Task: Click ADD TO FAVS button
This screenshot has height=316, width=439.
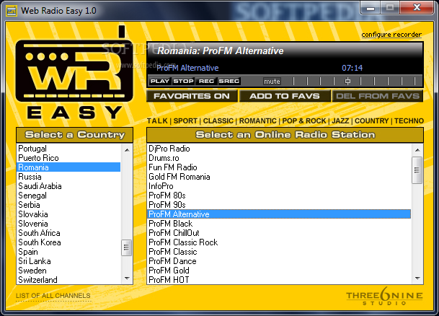Action: (x=285, y=96)
